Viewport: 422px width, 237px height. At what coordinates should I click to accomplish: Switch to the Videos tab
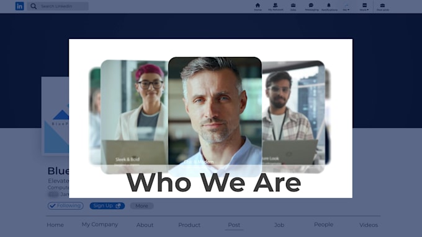tap(369, 225)
